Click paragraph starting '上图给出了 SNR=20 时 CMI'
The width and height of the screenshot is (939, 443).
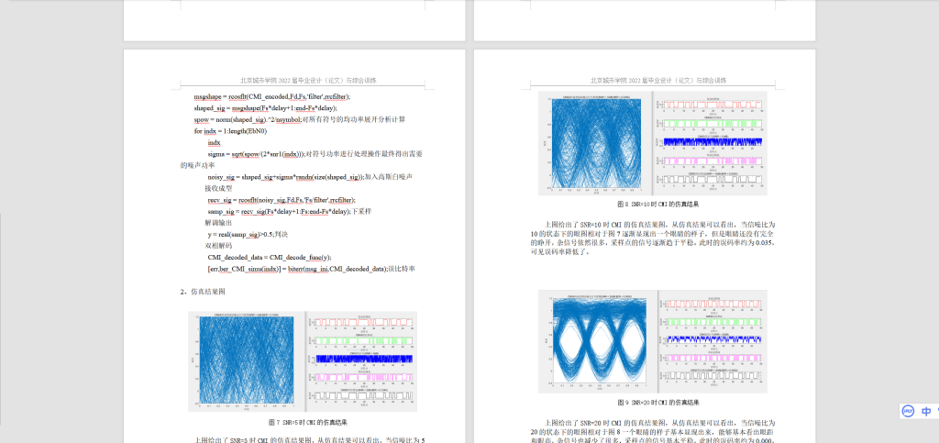(x=653, y=431)
